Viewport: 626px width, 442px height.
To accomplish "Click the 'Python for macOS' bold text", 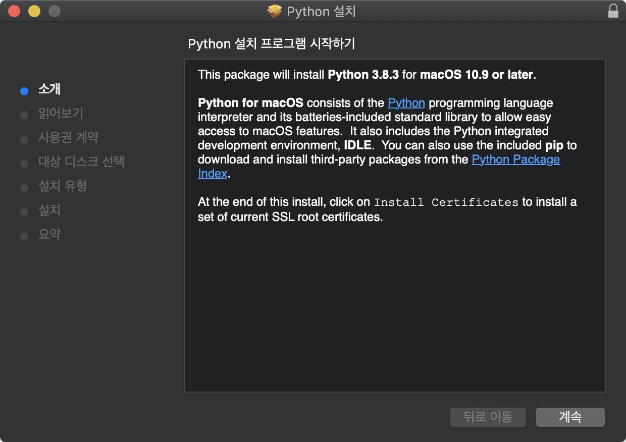I will pos(251,103).
